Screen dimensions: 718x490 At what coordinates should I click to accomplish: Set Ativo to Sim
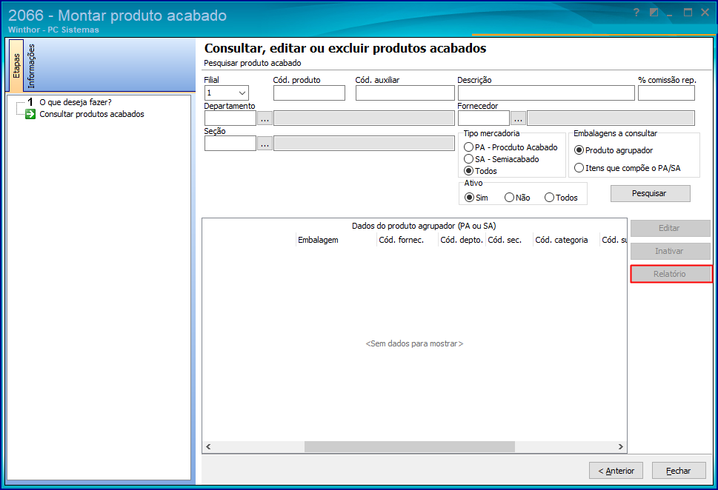click(469, 198)
